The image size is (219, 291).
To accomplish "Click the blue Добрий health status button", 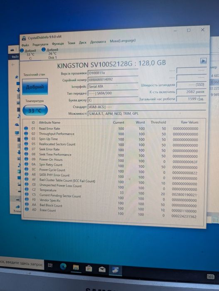I will [35, 86].
